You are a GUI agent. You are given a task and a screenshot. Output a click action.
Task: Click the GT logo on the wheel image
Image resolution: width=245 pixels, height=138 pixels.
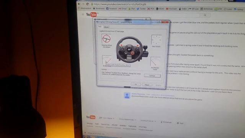point(129,49)
